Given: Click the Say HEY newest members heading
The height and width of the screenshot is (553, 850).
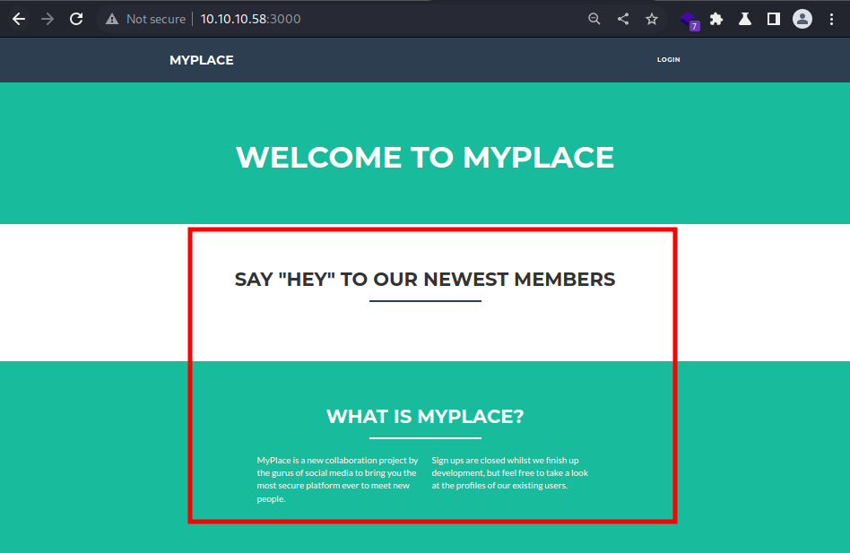Looking at the screenshot, I should tap(425, 279).
